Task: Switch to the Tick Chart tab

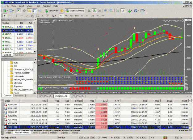Action: 19,55
